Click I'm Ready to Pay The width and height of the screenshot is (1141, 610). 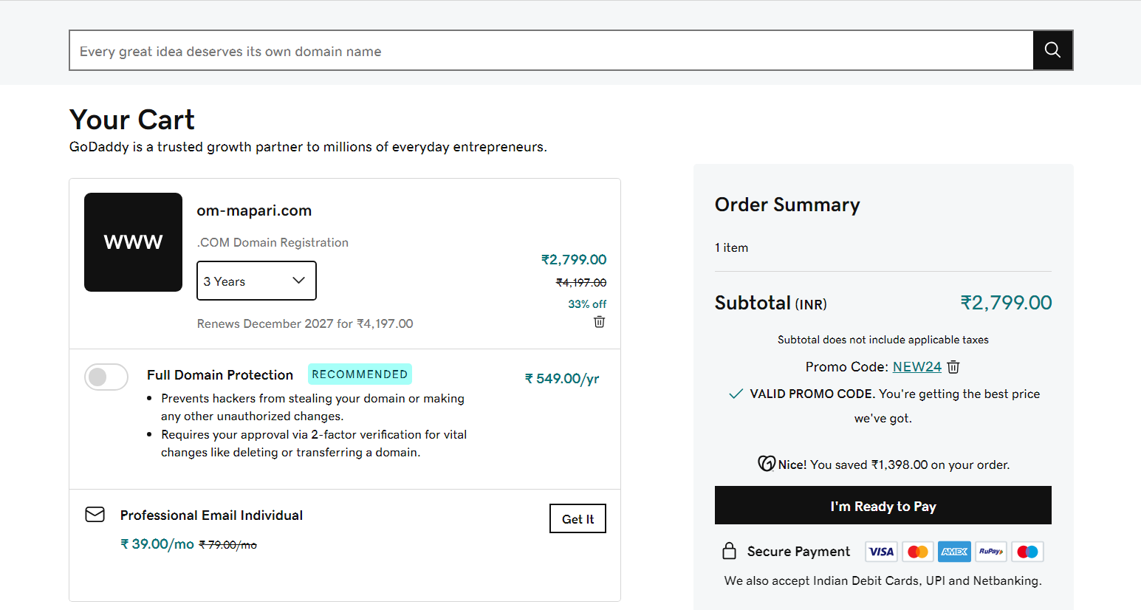(883, 506)
